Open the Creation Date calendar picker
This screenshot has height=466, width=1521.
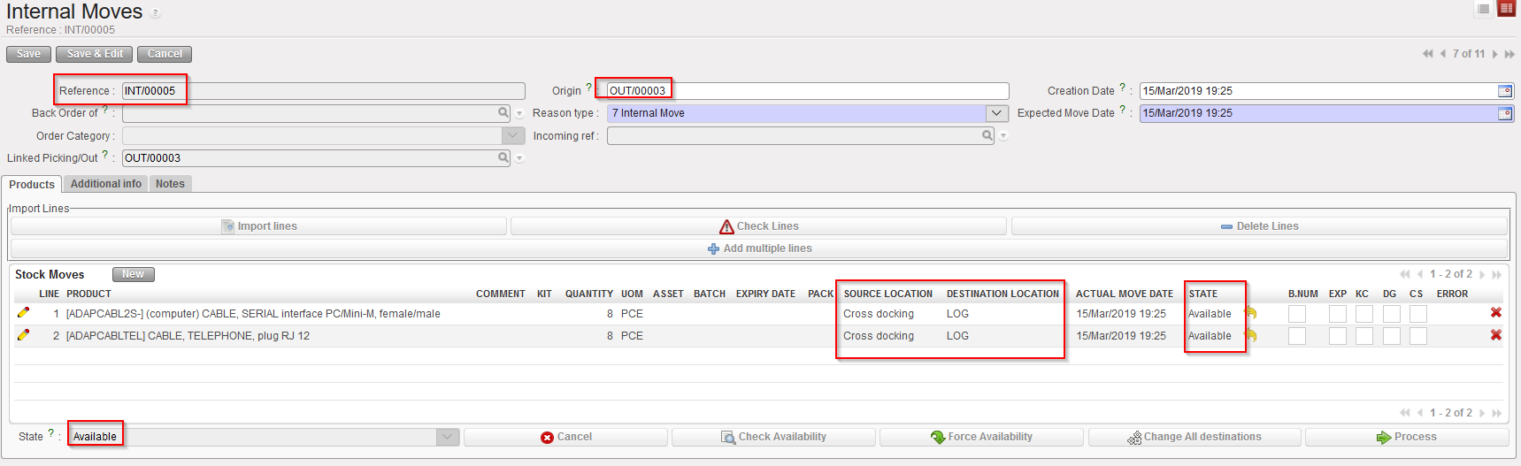coord(1504,91)
